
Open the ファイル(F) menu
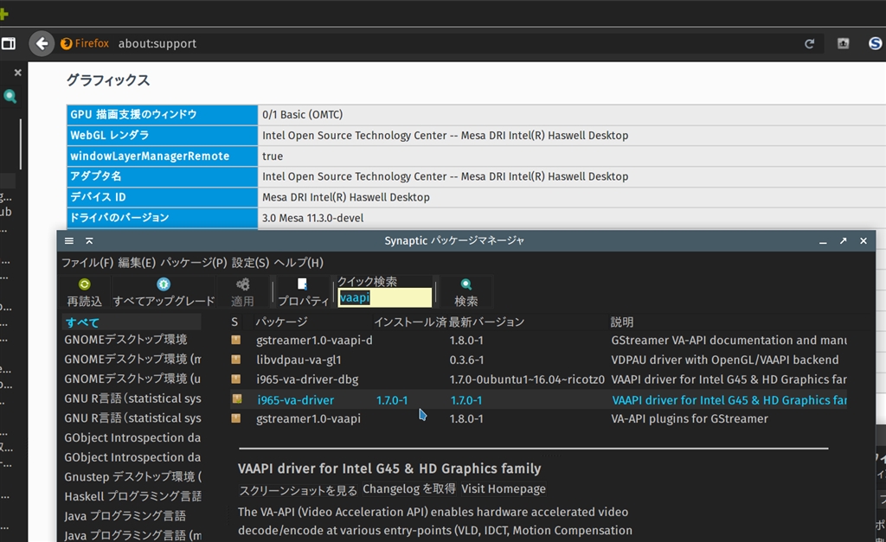(x=87, y=263)
